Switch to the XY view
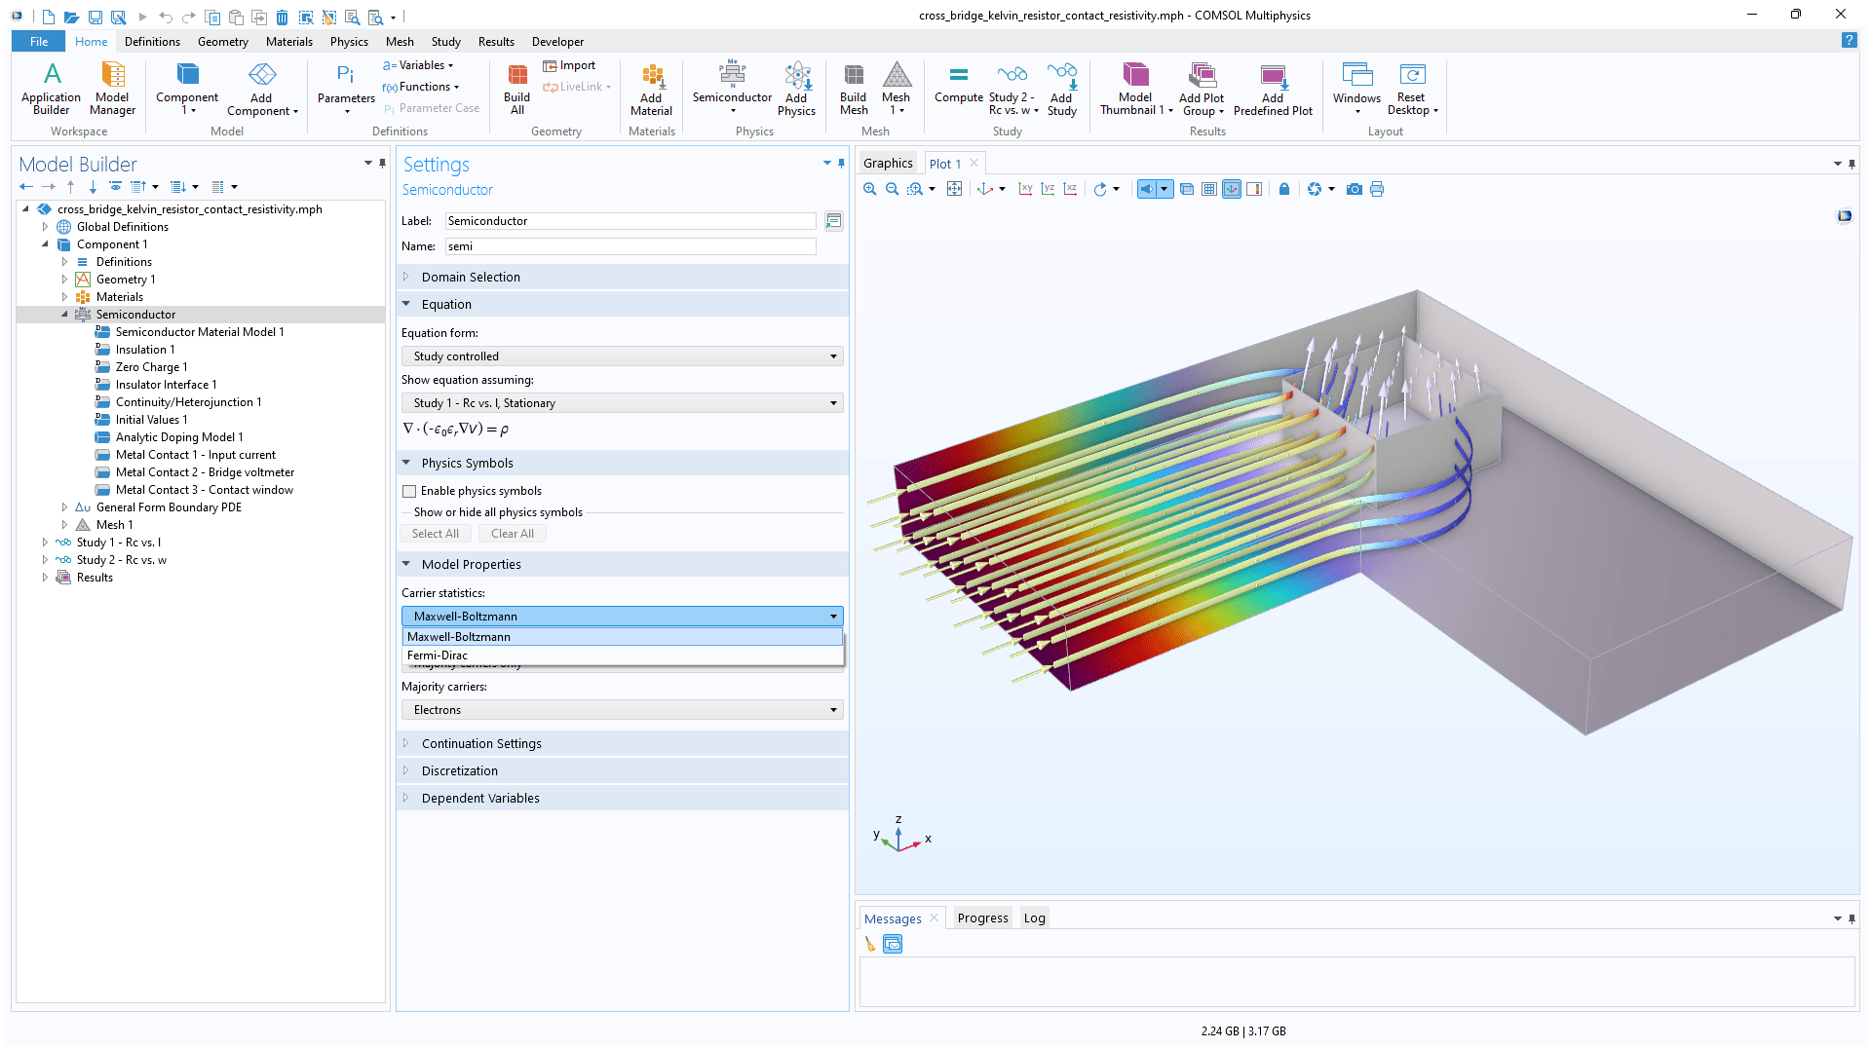Viewport: 1871px width, 1049px height. 1025,189
